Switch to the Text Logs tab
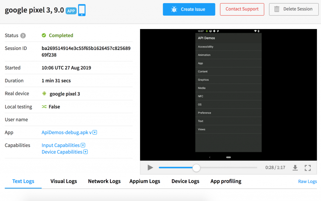Image resolution: width=321 pixels, height=201 pixels. coord(23,181)
